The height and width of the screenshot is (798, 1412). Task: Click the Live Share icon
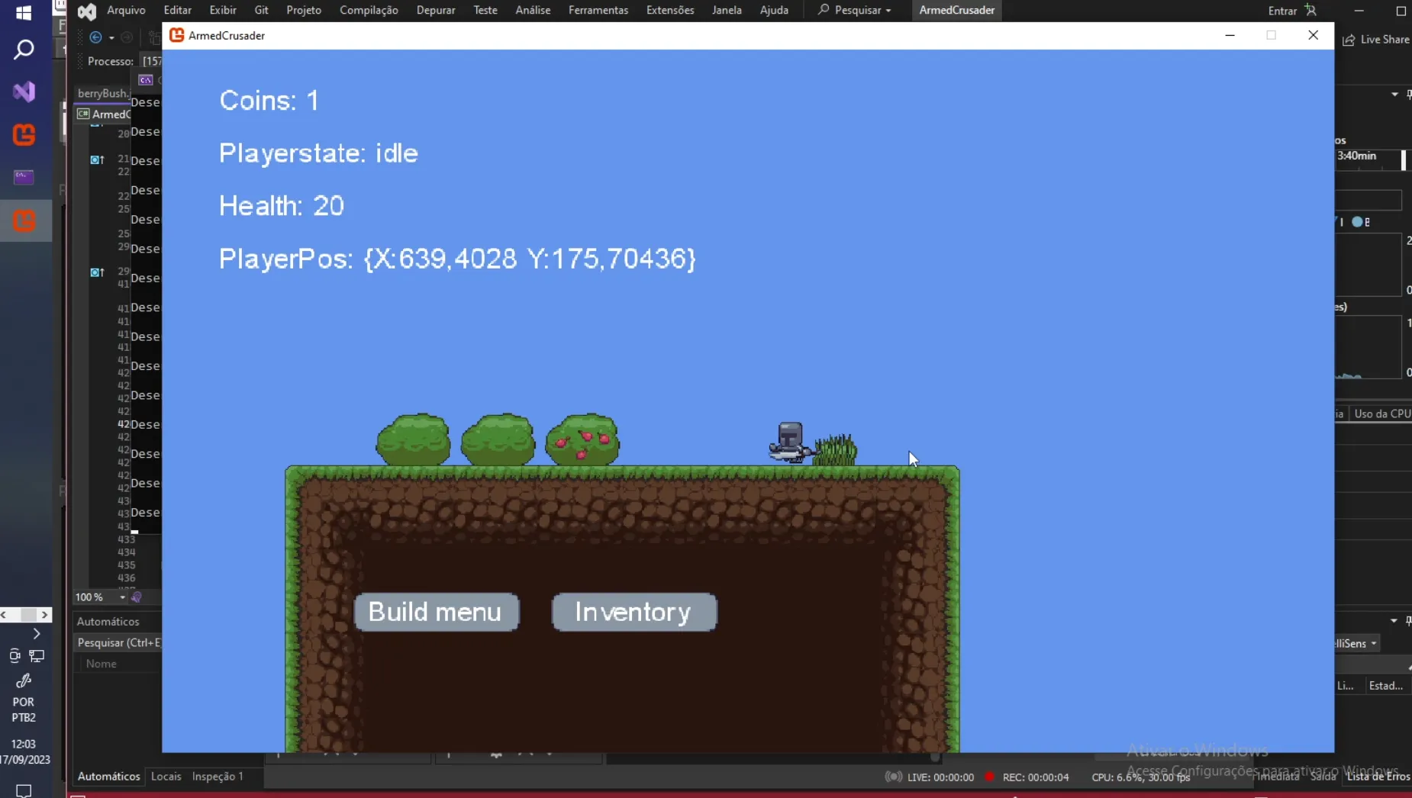(1349, 40)
